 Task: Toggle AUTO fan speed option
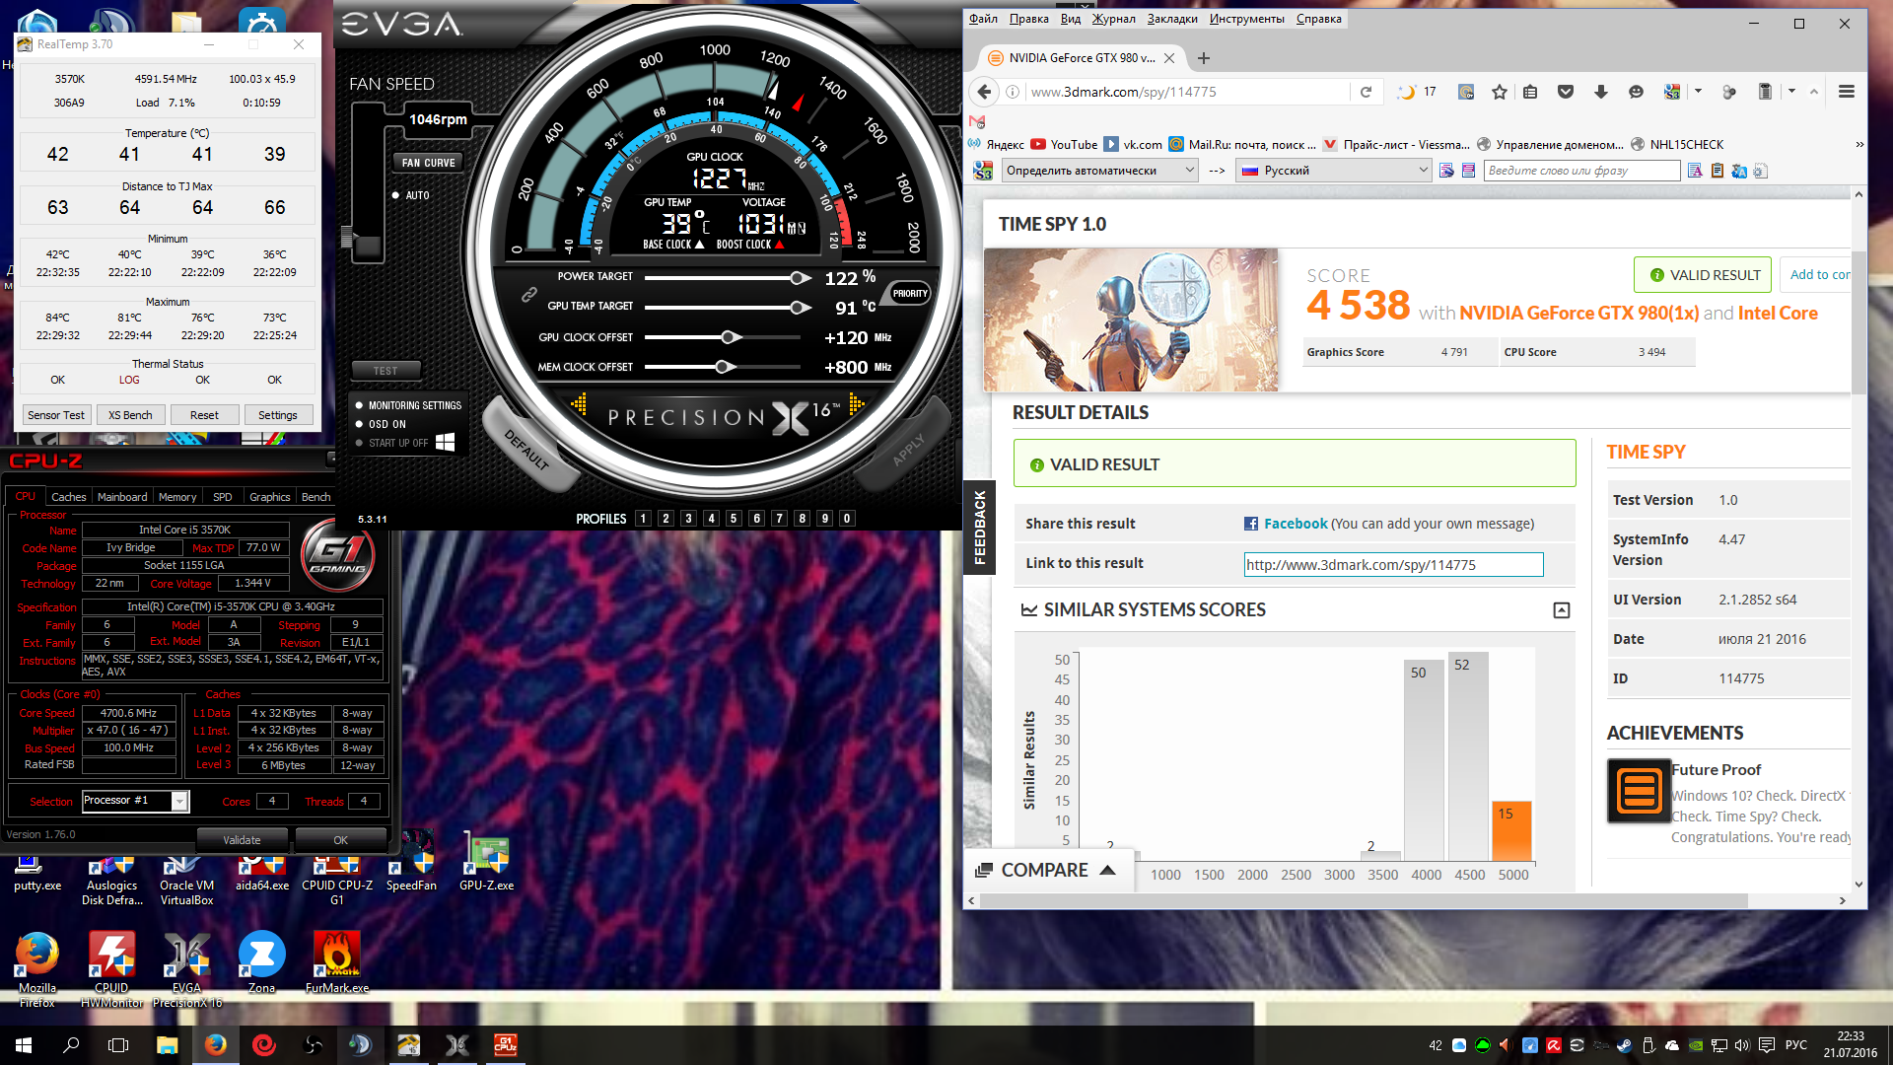(x=395, y=195)
